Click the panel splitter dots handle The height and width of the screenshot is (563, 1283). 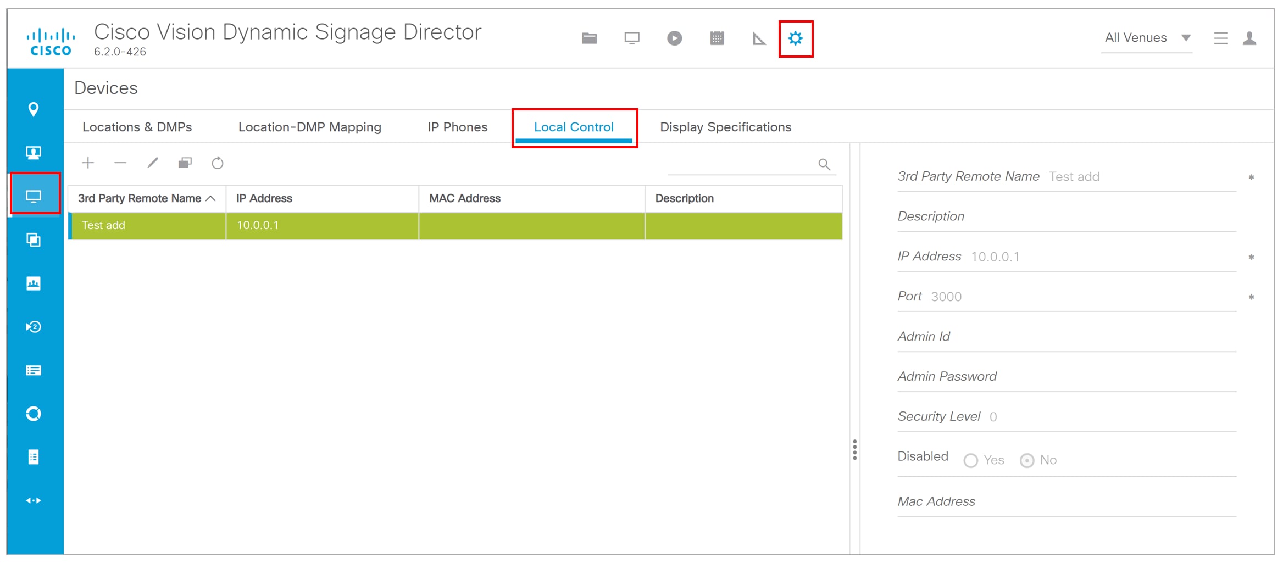pos(854,450)
